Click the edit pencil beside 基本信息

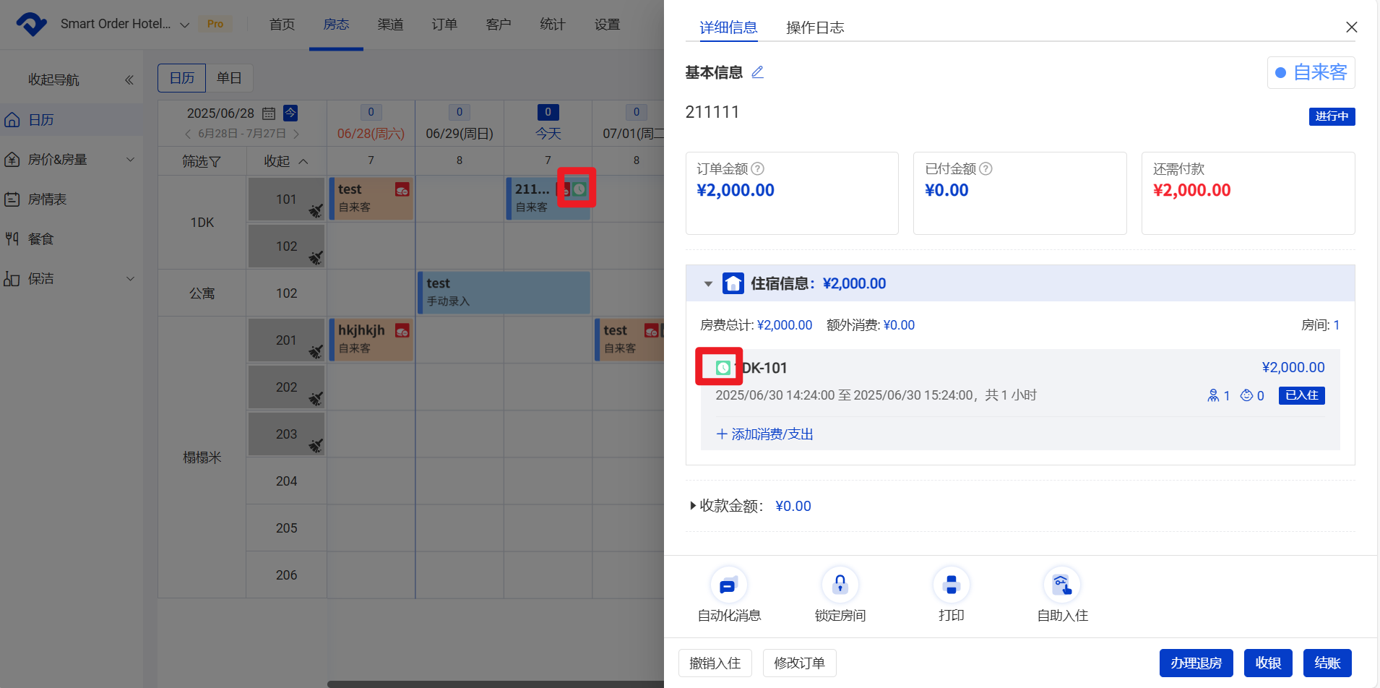pyautogui.click(x=757, y=72)
